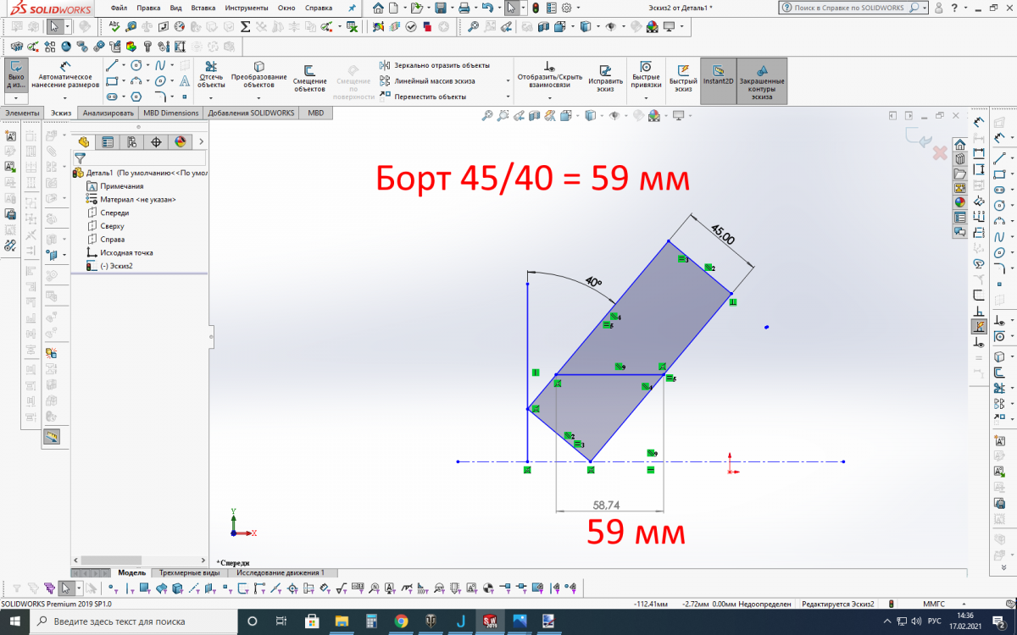Open the Вставка menu
Viewport: 1017px width, 635px height.
[203, 8]
